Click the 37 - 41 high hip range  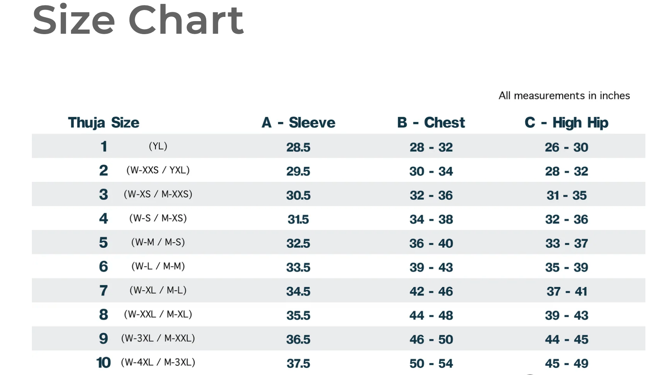(567, 291)
